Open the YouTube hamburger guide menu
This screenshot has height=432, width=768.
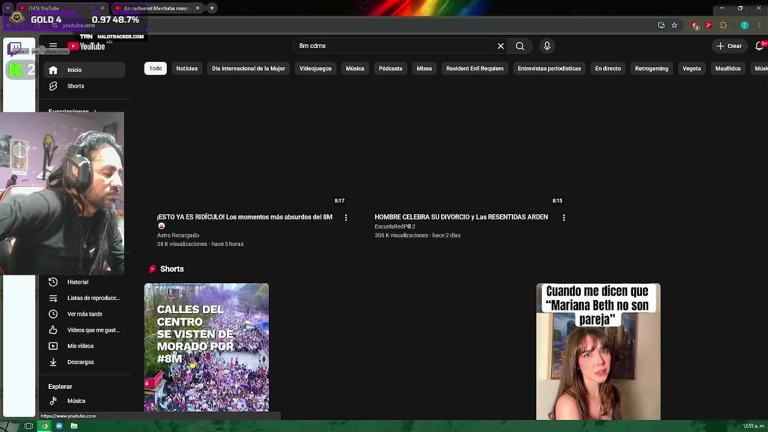pos(53,46)
